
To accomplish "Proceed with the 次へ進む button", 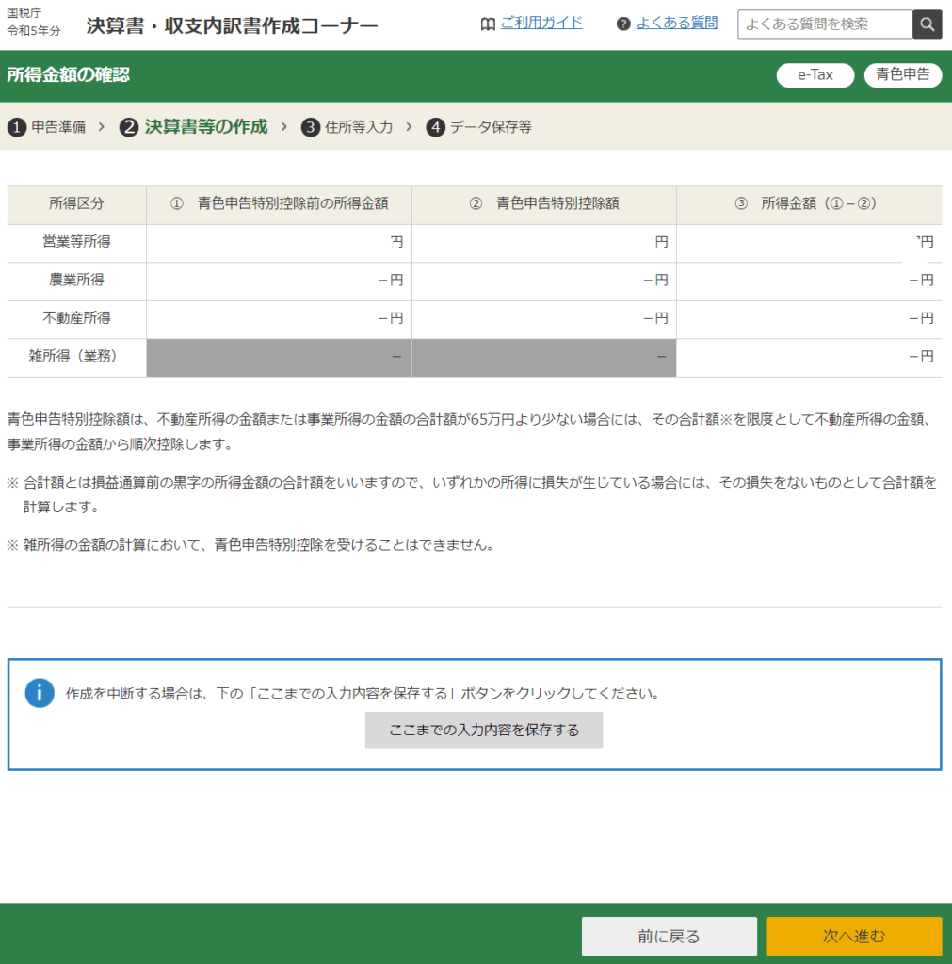I will [854, 936].
